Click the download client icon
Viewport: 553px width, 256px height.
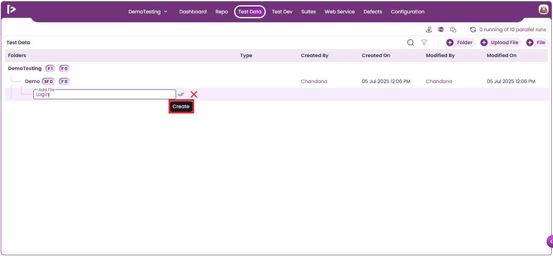point(429,30)
